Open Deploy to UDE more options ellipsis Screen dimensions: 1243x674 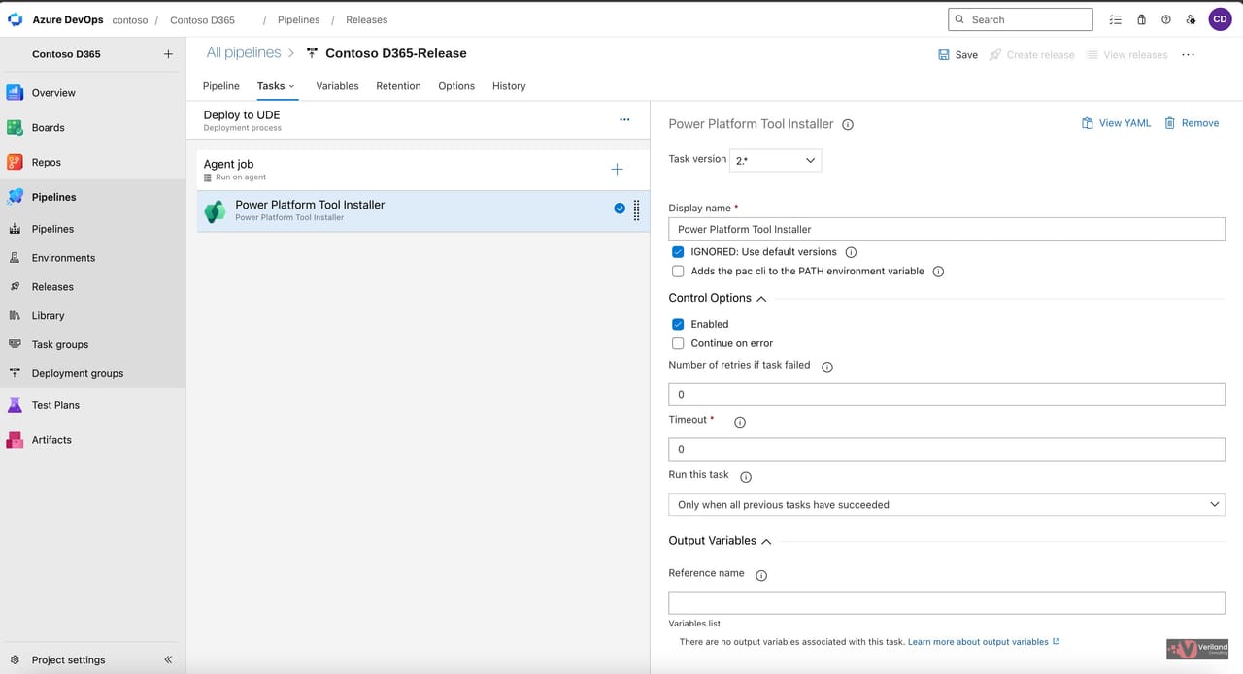point(624,120)
